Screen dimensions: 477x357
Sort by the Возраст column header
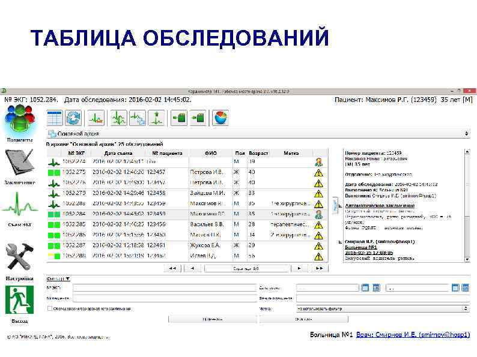258,153
